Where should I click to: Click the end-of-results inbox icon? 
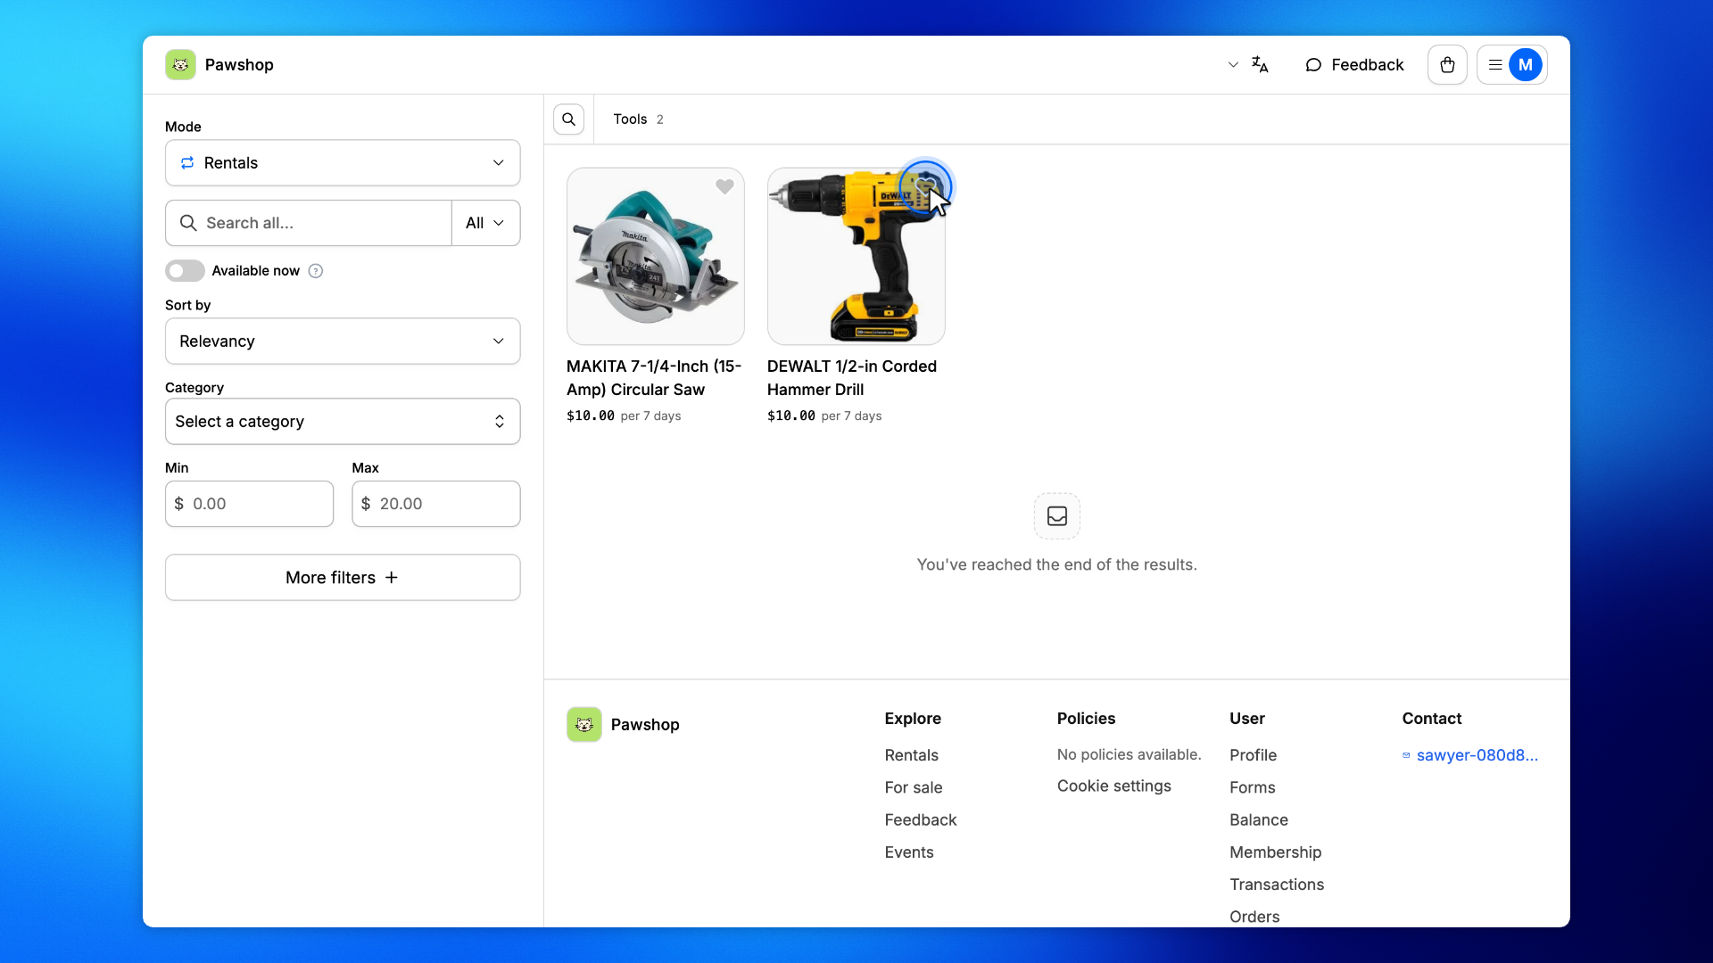[x=1057, y=516]
